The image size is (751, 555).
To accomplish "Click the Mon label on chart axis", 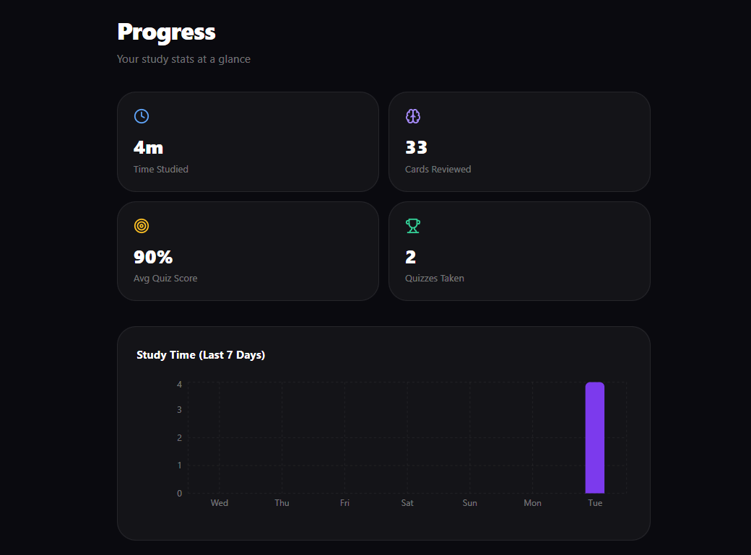I will point(532,503).
